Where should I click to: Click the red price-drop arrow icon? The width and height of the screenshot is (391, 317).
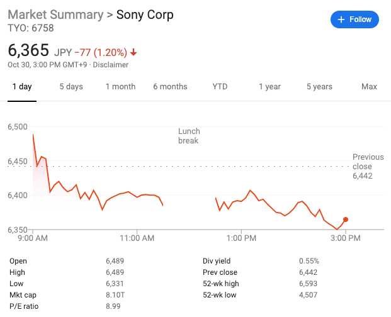tap(133, 52)
